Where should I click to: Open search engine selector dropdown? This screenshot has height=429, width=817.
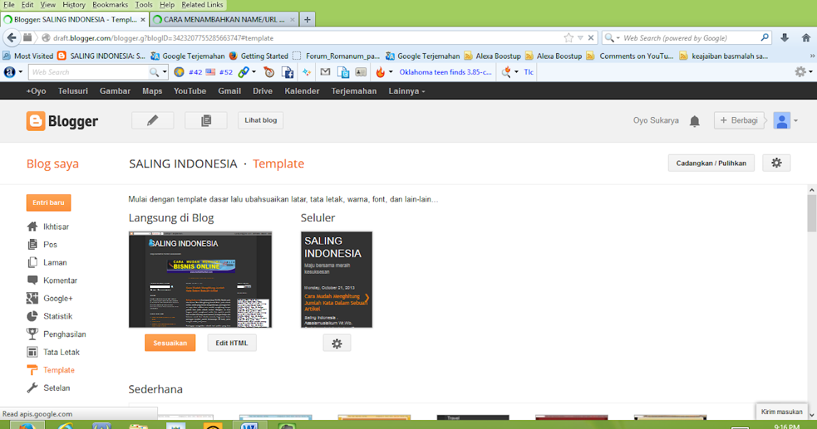(617, 39)
